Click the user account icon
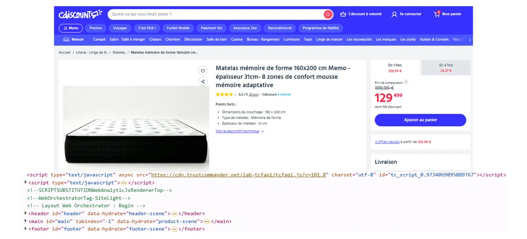The height and width of the screenshot is (239, 527). 394,14
